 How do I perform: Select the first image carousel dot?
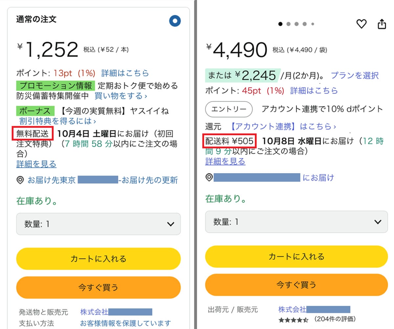coord(280,24)
